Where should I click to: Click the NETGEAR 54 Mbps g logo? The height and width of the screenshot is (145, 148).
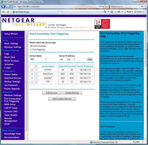pyautogui.click(x=102, y=24)
